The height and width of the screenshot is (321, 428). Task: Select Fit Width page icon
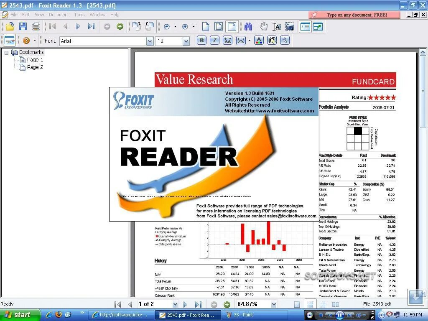232,26
